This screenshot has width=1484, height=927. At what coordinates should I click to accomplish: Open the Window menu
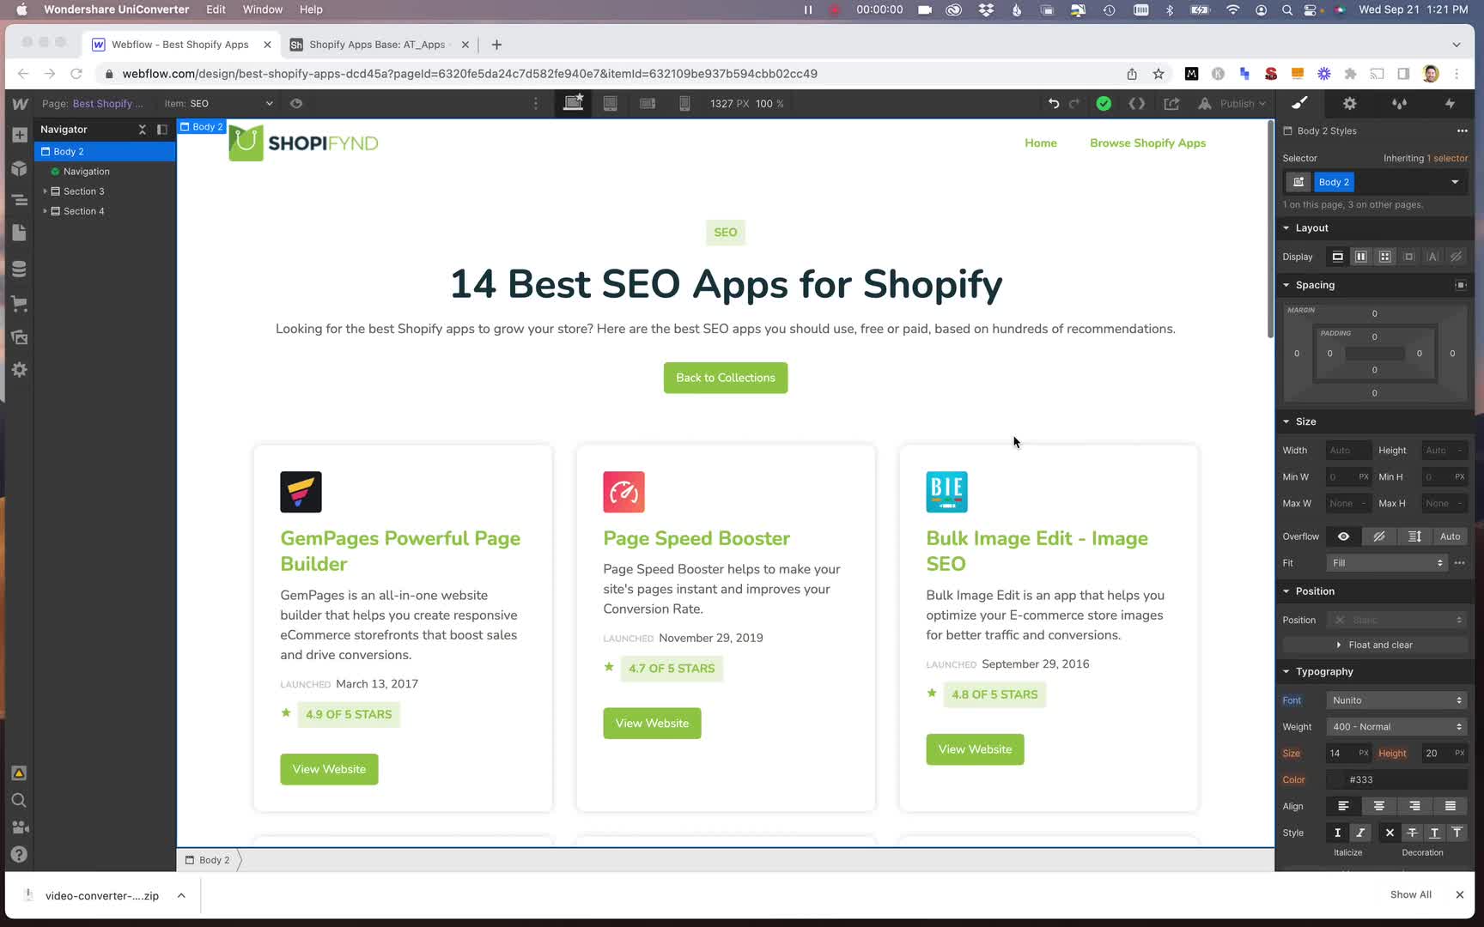pos(262,9)
